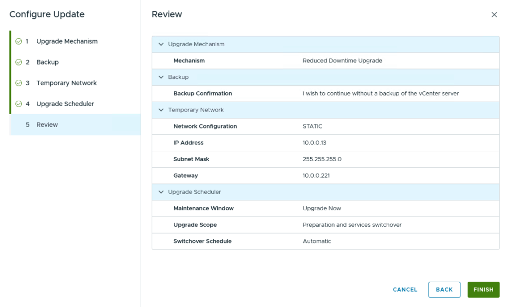Viewport: 509px width, 307px height.
Task: Open step 2 Backup in wizard
Action: pyautogui.click(x=48, y=62)
